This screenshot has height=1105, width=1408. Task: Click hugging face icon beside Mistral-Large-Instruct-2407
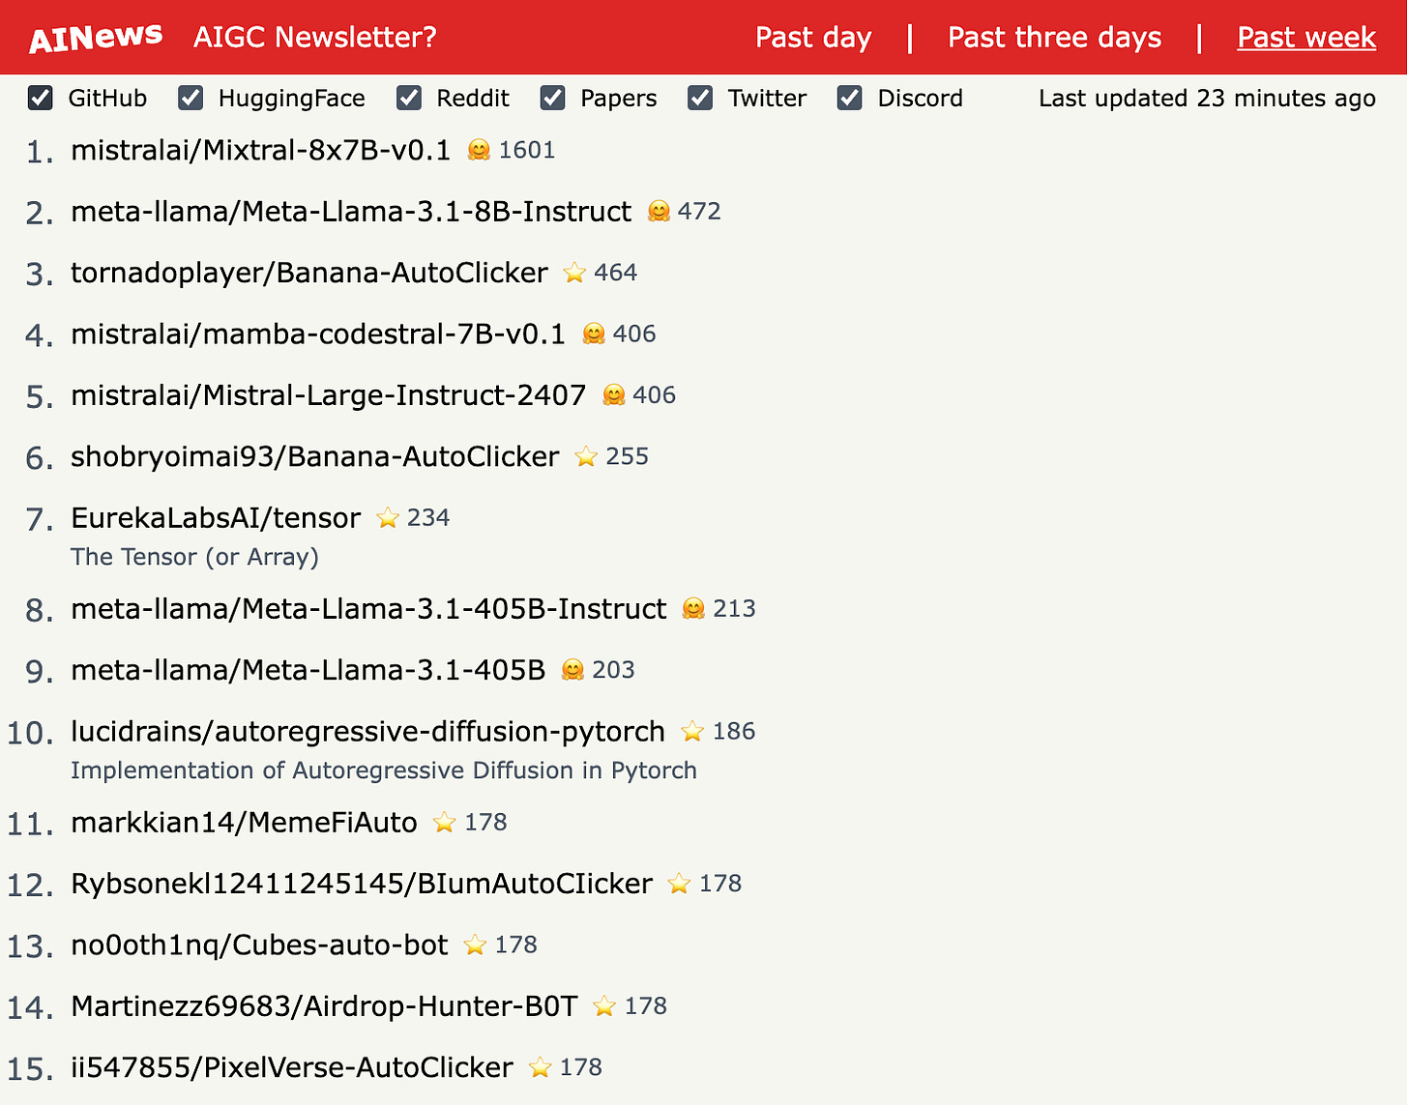[613, 394]
